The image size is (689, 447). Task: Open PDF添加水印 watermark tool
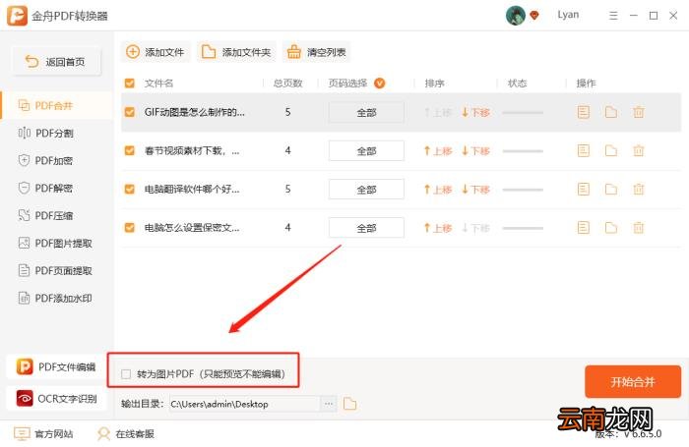click(57, 299)
